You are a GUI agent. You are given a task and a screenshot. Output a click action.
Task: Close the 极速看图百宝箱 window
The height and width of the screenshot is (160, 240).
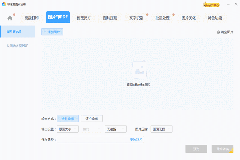[236, 4]
